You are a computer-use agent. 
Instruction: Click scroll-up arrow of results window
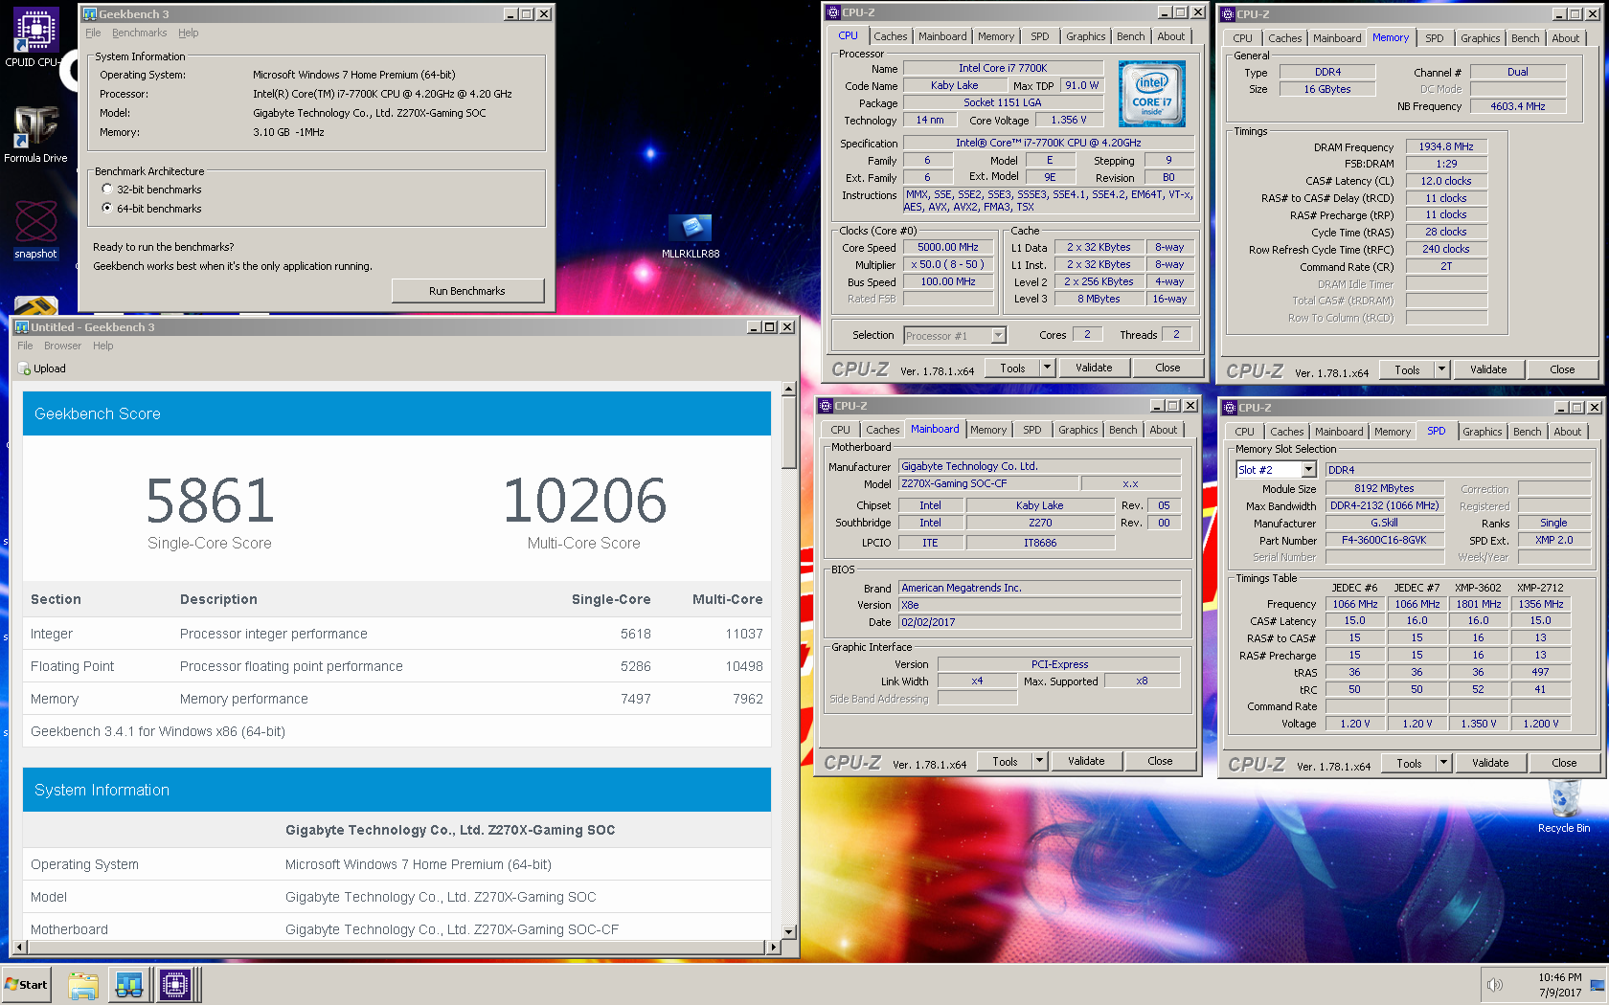[x=789, y=389]
